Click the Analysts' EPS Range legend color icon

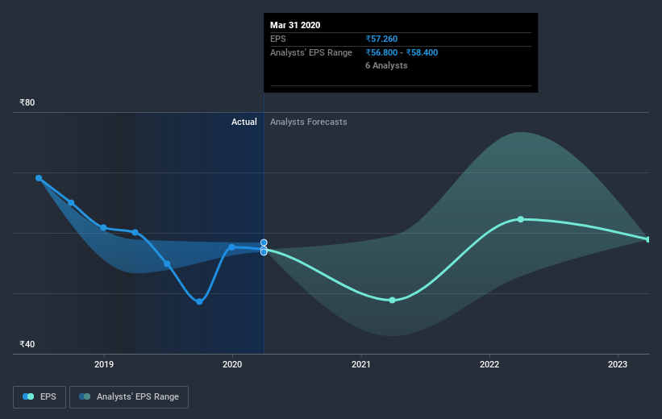(x=85, y=396)
